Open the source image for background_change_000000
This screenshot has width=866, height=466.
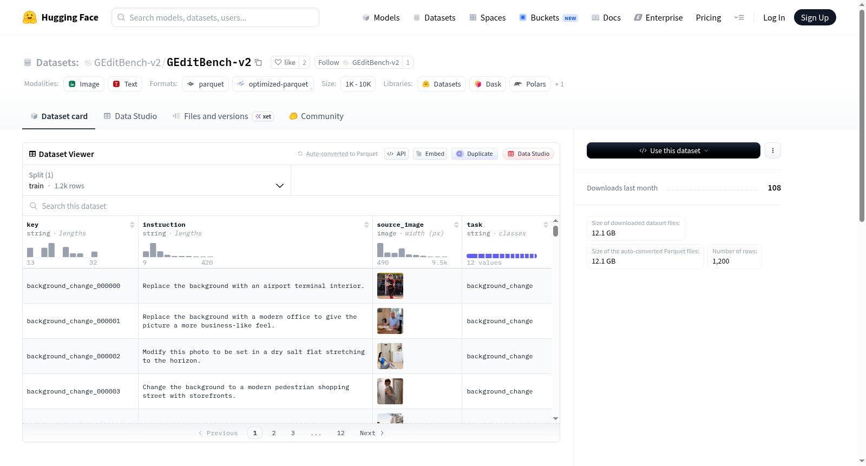tap(390, 286)
